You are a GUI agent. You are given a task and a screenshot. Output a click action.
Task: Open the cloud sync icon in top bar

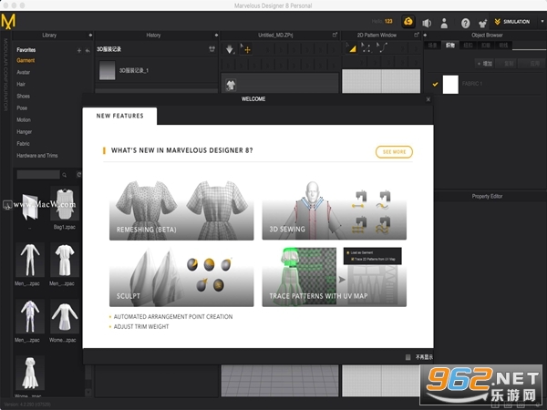tap(408, 22)
